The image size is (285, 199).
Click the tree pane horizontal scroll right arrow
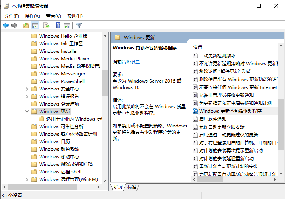click(x=99, y=187)
